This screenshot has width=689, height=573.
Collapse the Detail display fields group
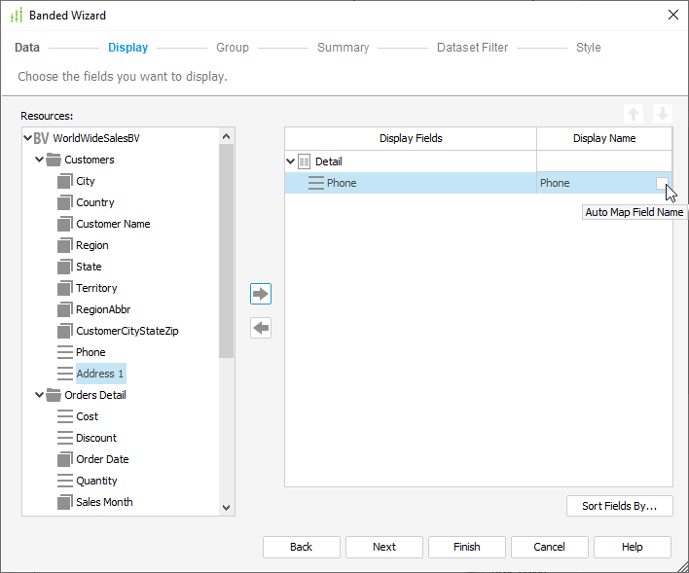coord(291,161)
